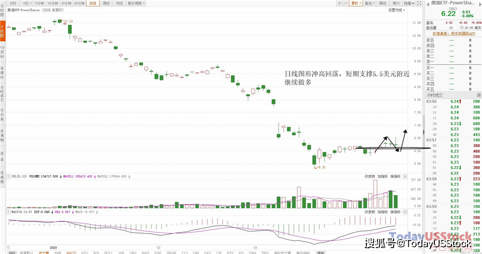Zoom in chart with plus icon
Screen dimensions: 482x254
point(340,3)
